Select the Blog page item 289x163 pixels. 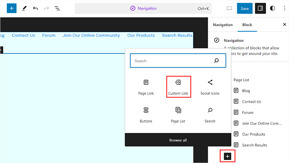(246, 91)
